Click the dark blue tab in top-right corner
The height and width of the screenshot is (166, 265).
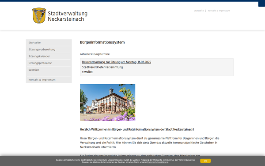point(261,4)
